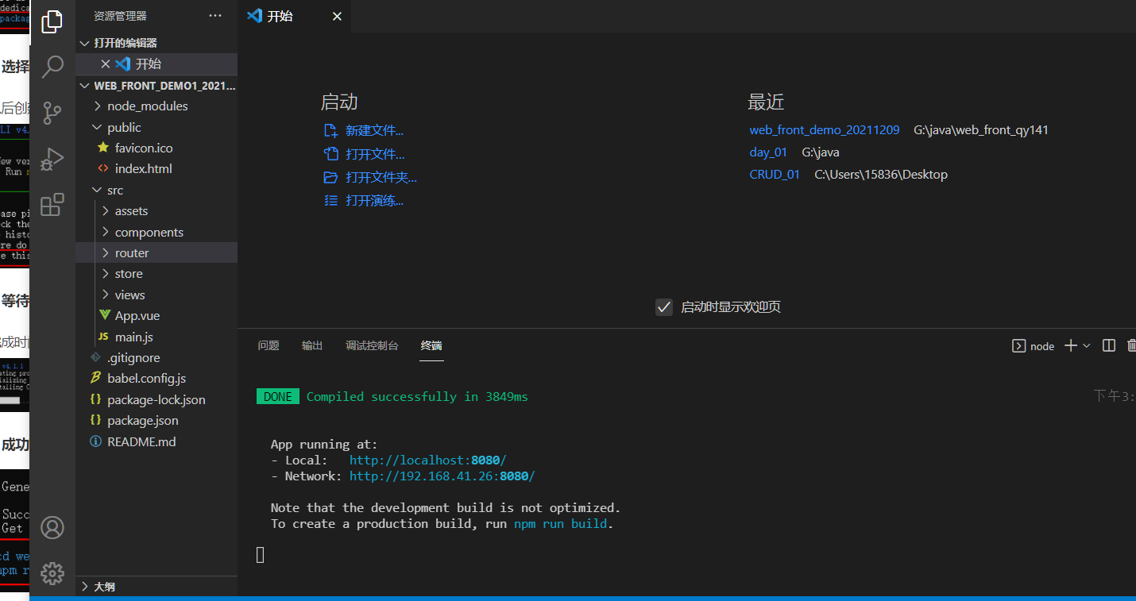Image resolution: width=1136 pixels, height=601 pixels.
Task: Collapse the public folder
Action: 97,127
